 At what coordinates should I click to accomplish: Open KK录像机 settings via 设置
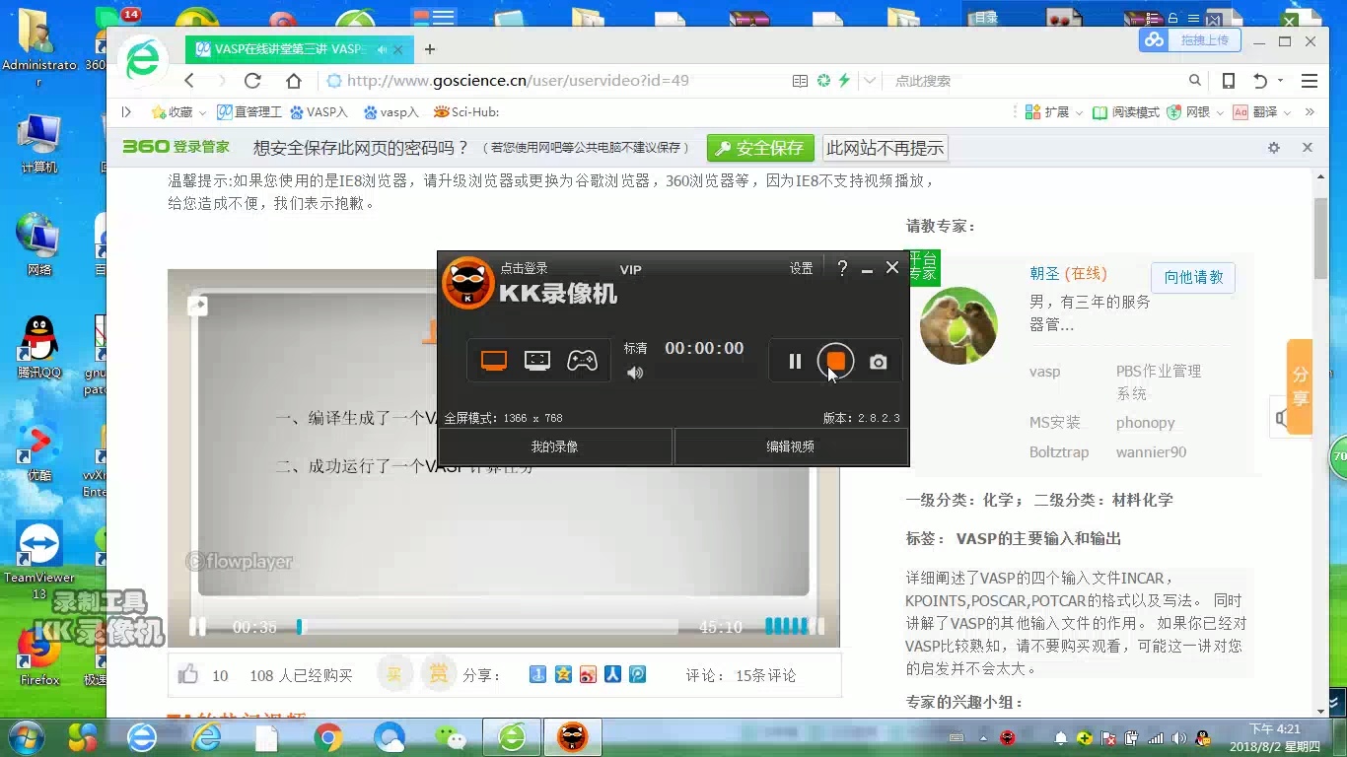(802, 267)
